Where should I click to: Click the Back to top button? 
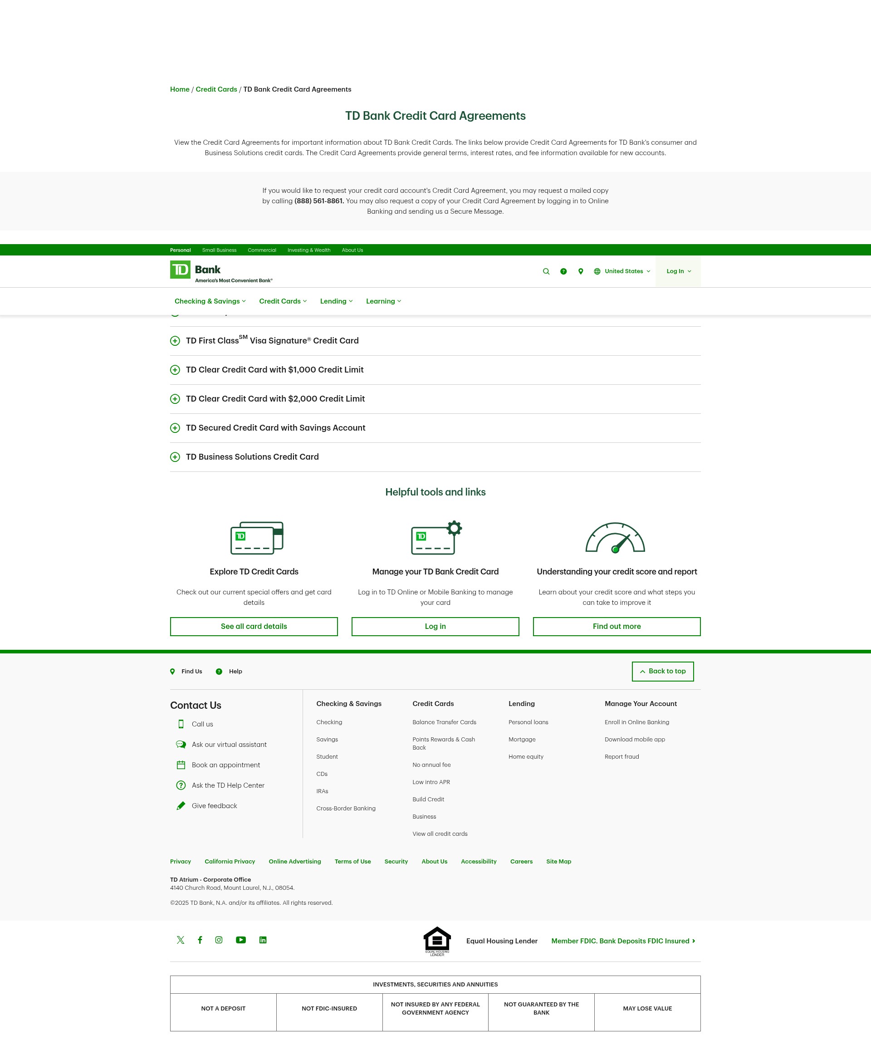pos(663,671)
